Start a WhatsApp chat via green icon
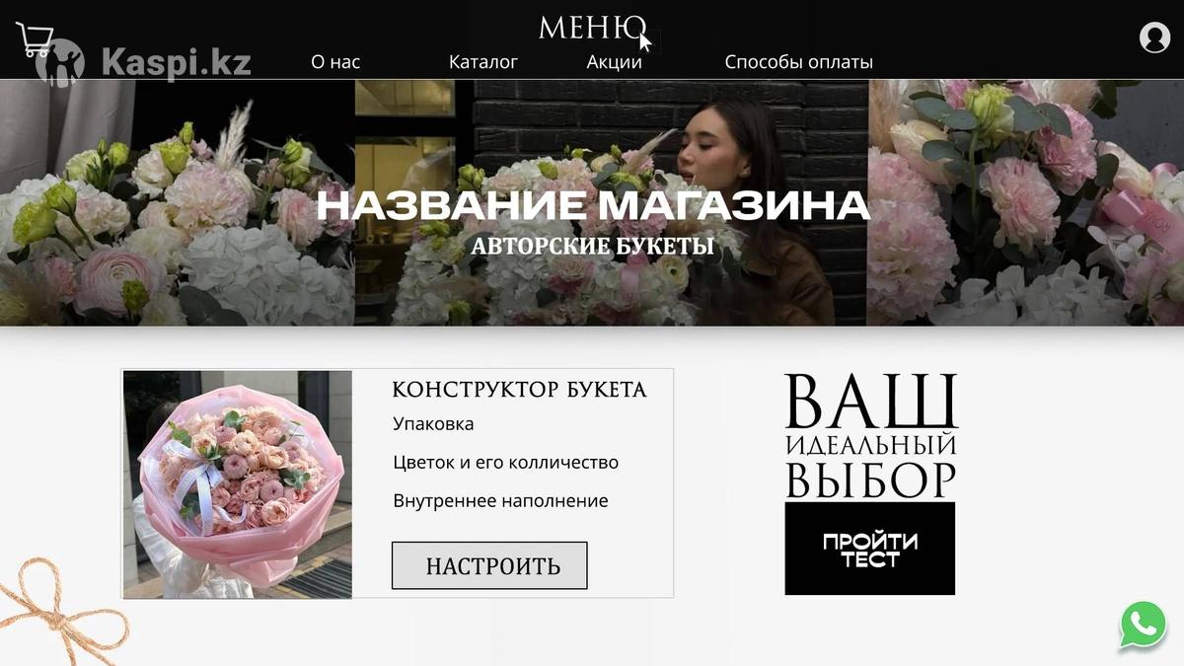 [x=1144, y=625]
